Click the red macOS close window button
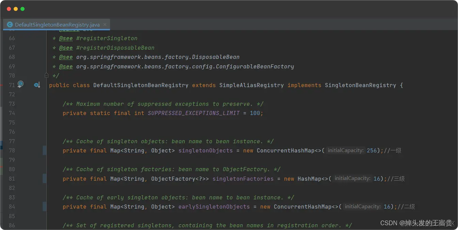 tap(9, 9)
